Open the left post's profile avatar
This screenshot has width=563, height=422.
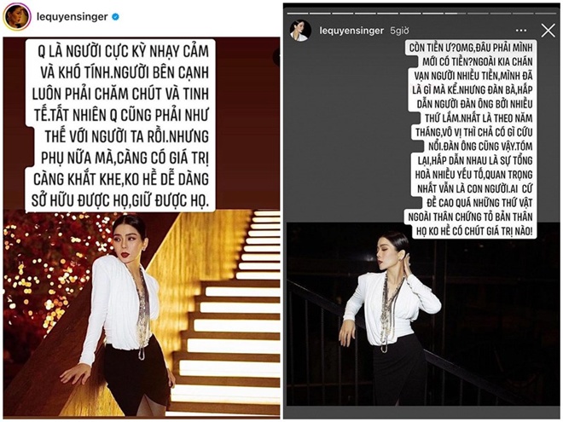coord(16,17)
